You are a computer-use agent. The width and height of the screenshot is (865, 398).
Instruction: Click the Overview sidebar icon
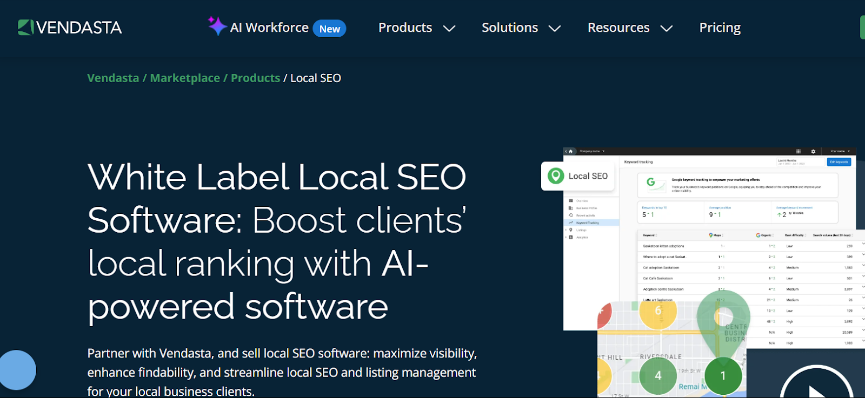571,201
